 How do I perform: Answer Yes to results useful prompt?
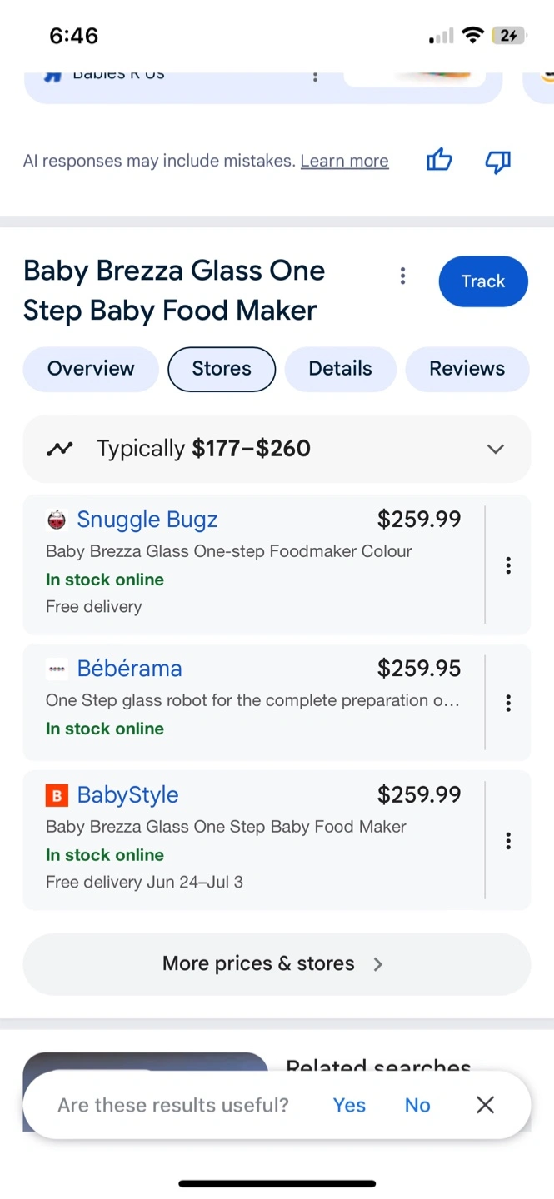(x=349, y=1105)
